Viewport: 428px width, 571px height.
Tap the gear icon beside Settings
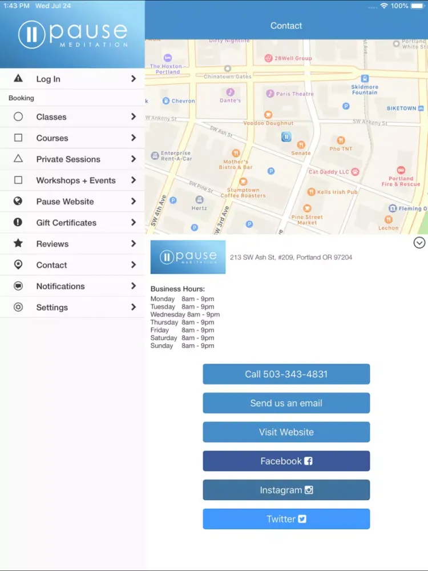[18, 307]
